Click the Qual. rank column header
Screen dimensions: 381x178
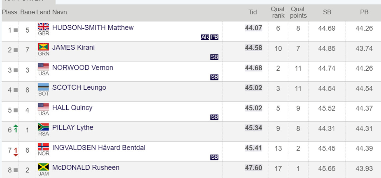[278, 12]
